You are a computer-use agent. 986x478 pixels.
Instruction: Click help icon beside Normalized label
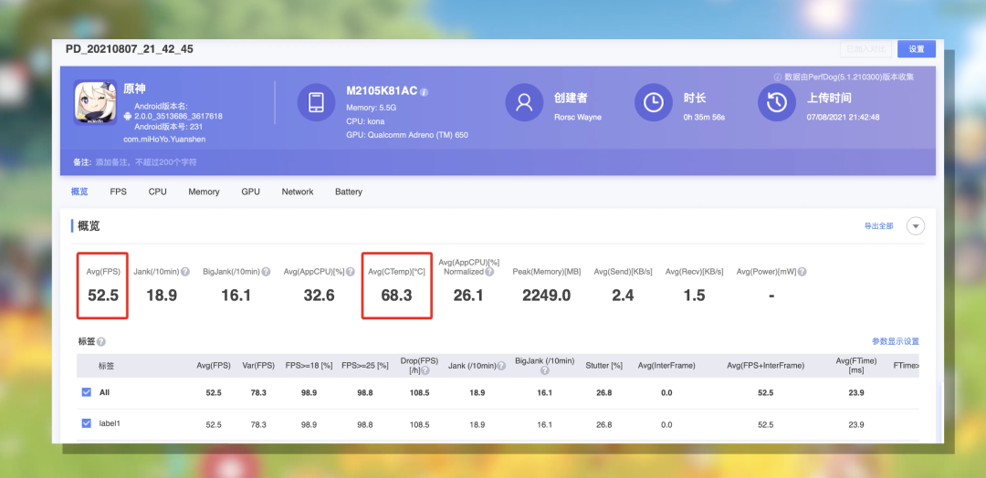[x=489, y=272]
